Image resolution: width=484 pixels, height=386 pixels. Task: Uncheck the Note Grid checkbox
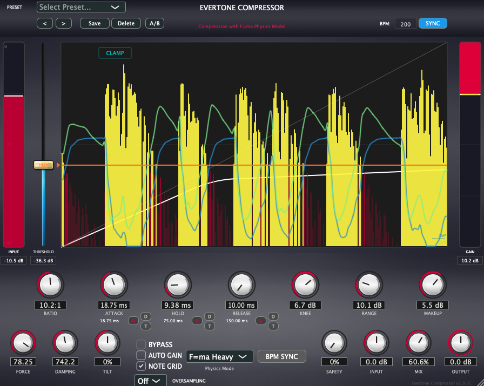tap(141, 366)
